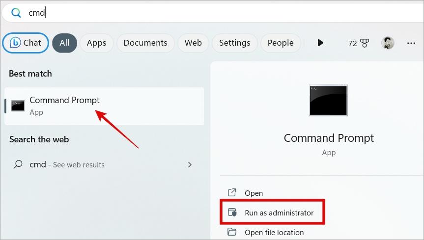This screenshot has height=240, width=424.
Task: Switch to the Apps filter tab
Action: point(96,43)
